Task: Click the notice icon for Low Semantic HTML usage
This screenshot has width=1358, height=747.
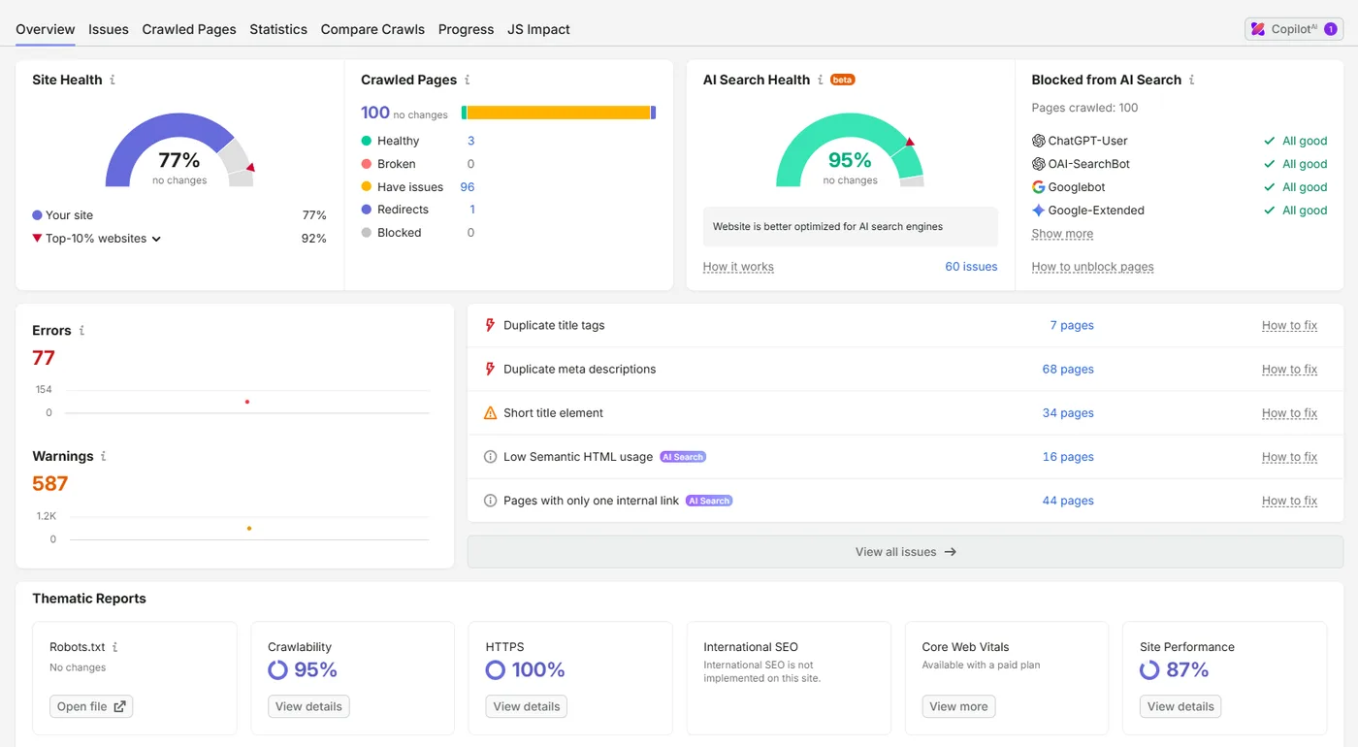Action: [x=490, y=457]
